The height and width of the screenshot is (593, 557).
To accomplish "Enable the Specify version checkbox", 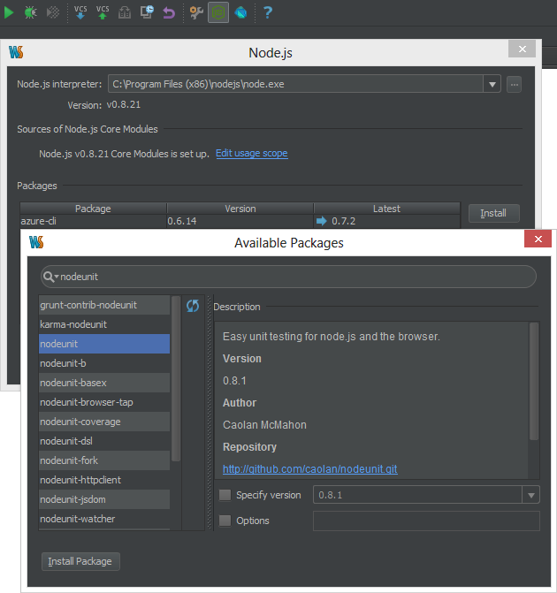I will [225, 495].
